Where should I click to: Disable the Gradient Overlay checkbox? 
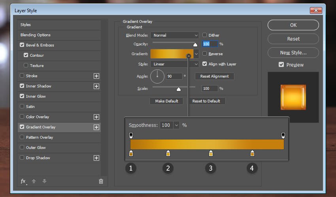[x=22, y=127]
